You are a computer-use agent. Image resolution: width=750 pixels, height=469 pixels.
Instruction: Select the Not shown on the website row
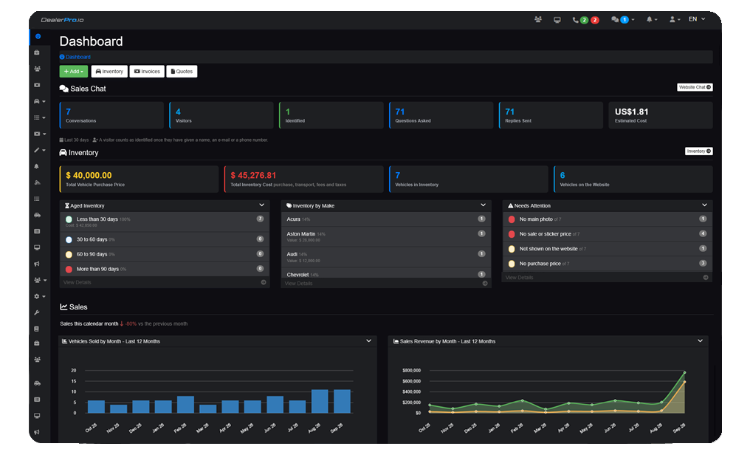tap(608, 249)
